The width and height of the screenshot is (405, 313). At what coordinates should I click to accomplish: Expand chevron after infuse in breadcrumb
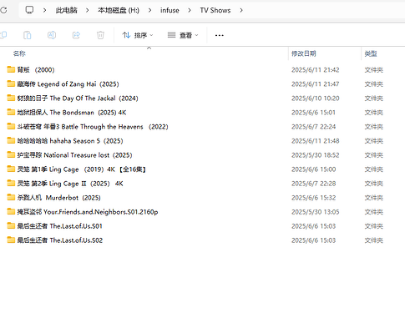tap(190, 10)
